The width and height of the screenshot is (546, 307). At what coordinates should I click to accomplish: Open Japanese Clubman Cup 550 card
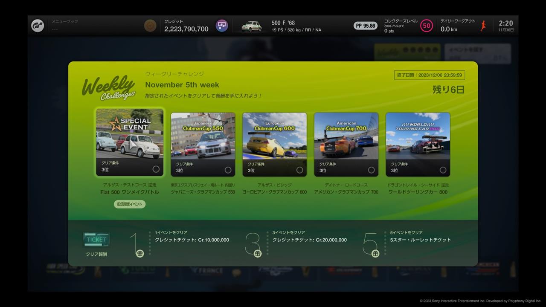tap(203, 145)
